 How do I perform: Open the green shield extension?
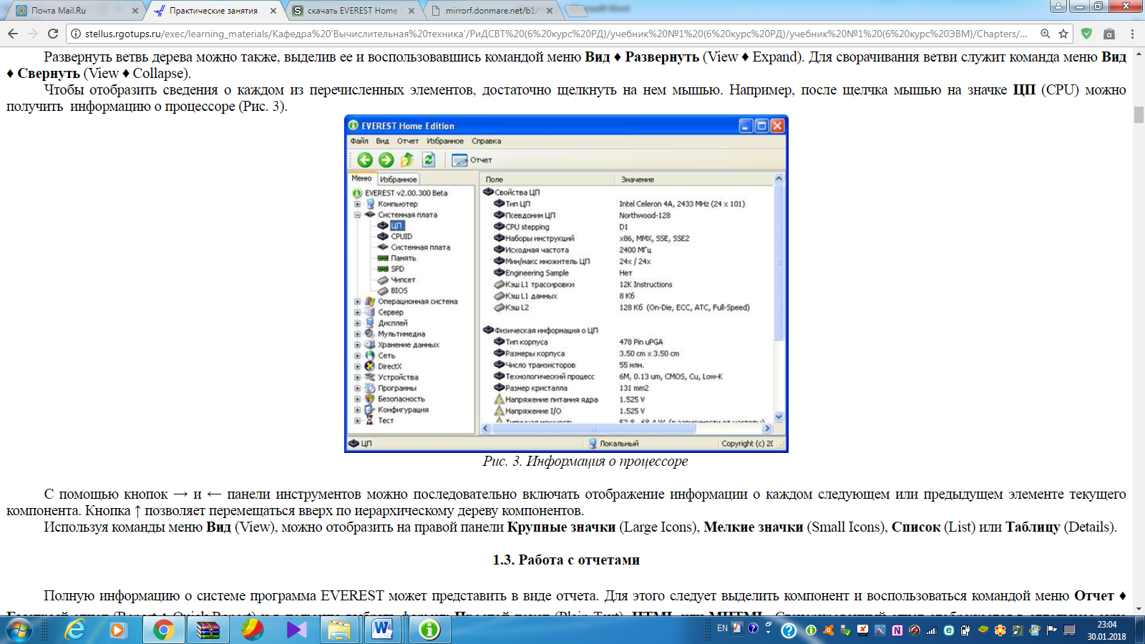coord(1086,34)
